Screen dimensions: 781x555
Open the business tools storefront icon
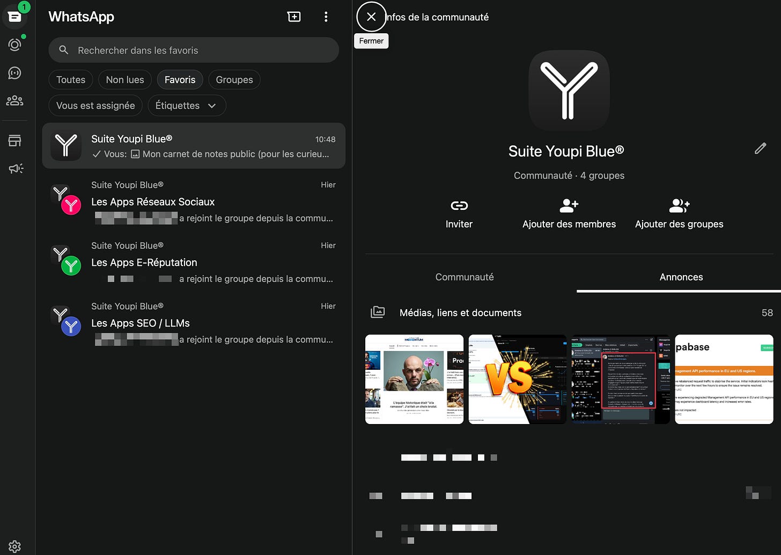[15, 141]
